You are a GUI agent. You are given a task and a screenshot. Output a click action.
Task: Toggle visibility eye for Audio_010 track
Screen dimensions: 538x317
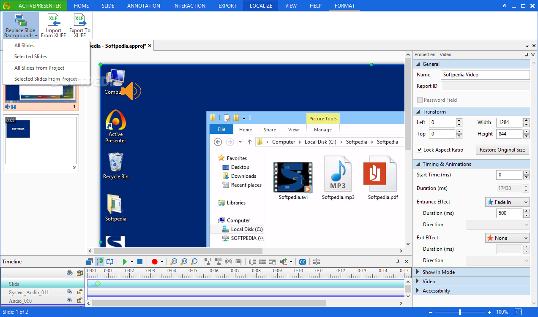click(x=70, y=301)
